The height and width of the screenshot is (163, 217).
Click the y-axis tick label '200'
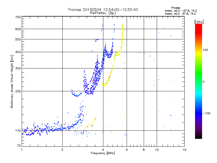point(18,91)
